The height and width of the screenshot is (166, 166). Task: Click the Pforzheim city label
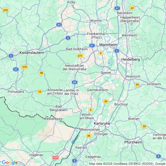pos(133,142)
